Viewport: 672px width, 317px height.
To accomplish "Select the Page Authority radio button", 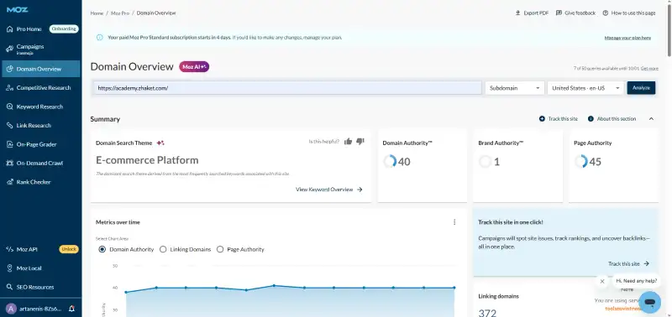I will [220, 249].
